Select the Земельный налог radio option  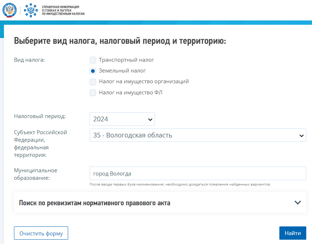click(93, 71)
